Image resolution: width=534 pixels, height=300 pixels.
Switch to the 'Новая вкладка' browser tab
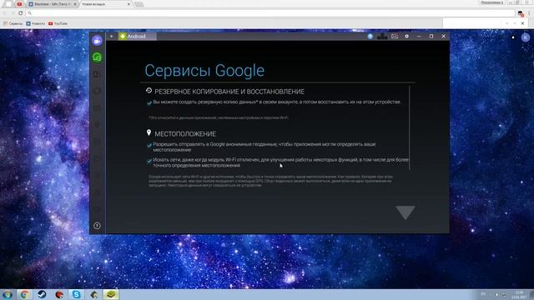pos(102,4)
